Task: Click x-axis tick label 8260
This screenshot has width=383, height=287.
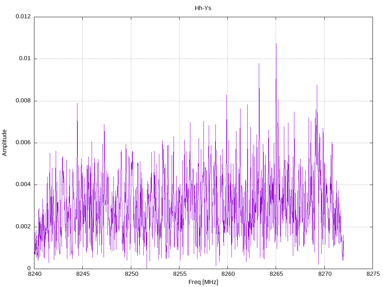Action: pyautogui.click(x=228, y=274)
